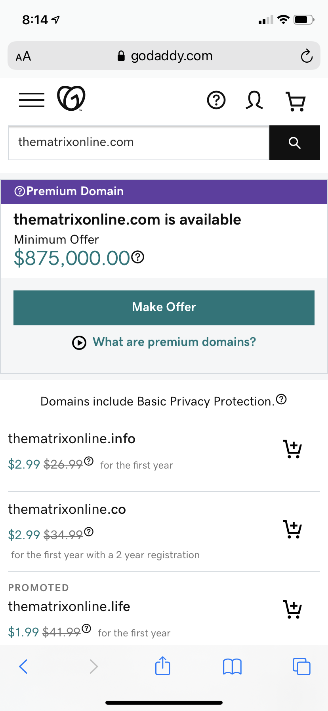Image resolution: width=328 pixels, height=711 pixels.
Task: Click the Make Offer button
Action: point(164,307)
